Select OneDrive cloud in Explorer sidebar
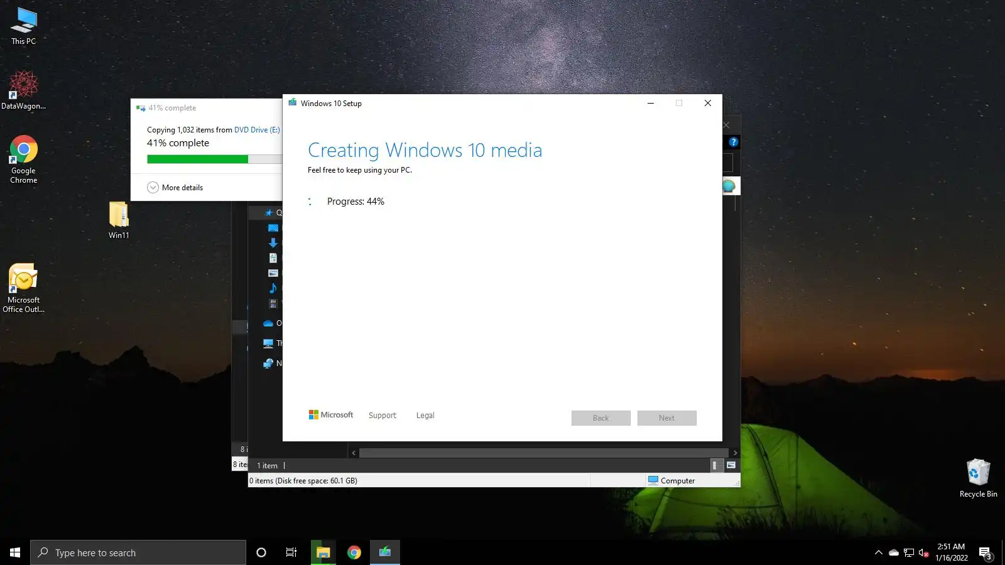The width and height of the screenshot is (1005, 565). pyautogui.click(x=268, y=323)
